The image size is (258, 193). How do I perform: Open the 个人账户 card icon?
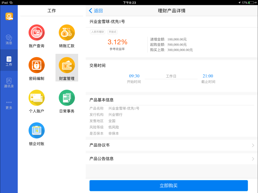37,98
